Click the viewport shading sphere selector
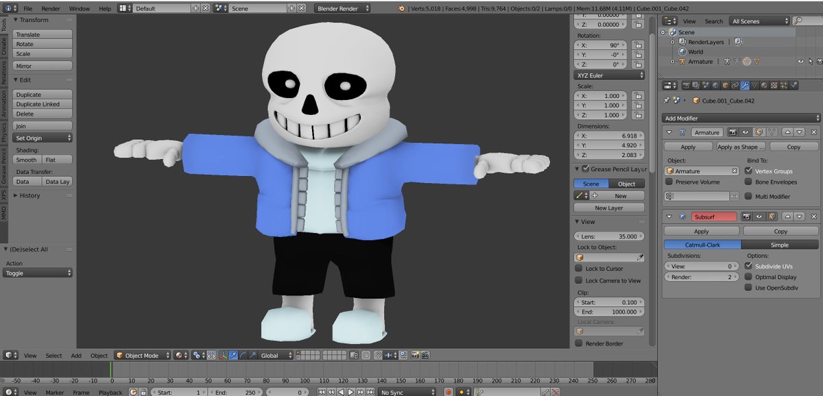 [182, 356]
